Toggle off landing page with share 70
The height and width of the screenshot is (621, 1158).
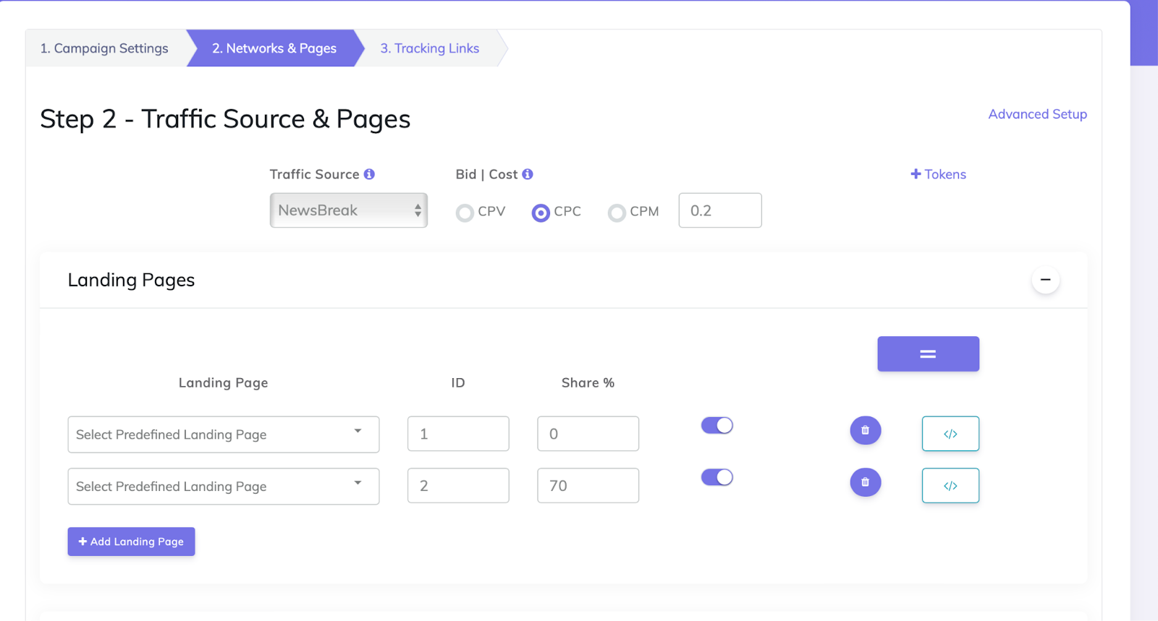pyautogui.click(x=717, y=477)
